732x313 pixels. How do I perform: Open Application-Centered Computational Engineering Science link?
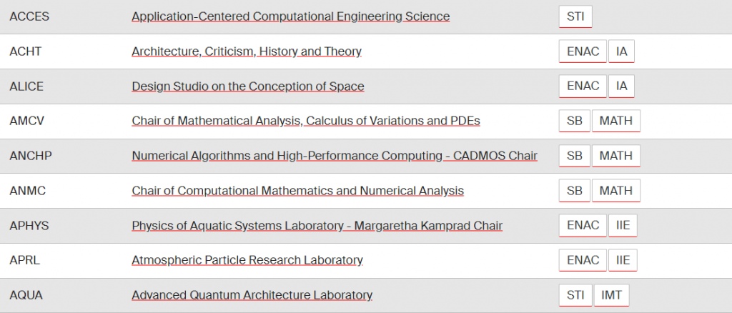(x=290, y=16)
